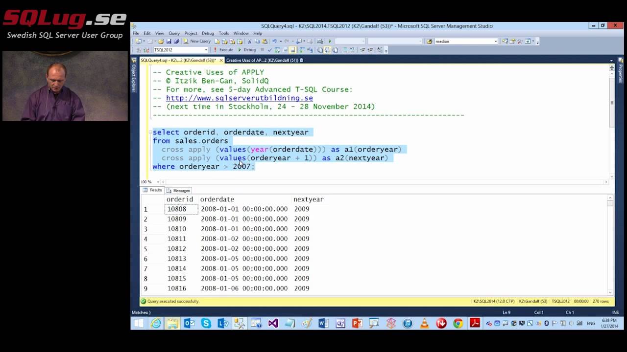The height and width of the screenshot is (352, 627).
Task: Click the New Query toolbar button
Action: coord(197,42)
